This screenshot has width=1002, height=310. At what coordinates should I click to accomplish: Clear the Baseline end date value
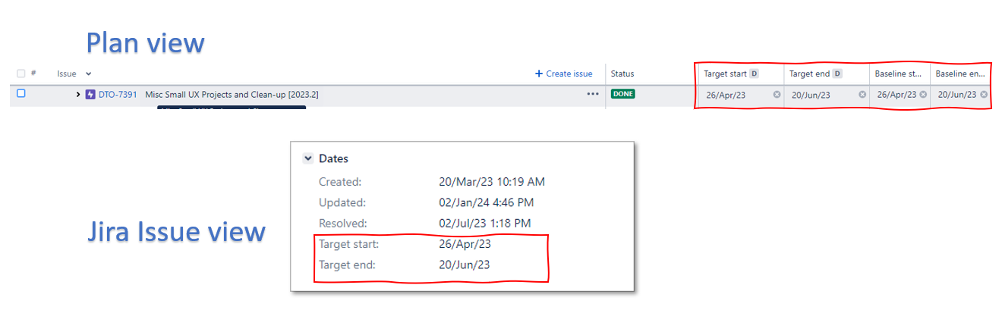pos(984,95)
